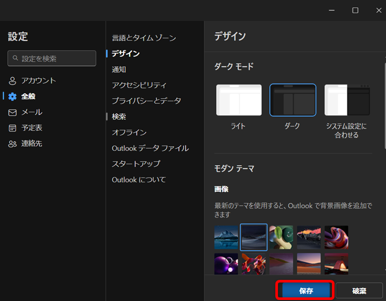Screen dimensions: 386x301
Task: Click the Contacts people icon
Action: [x=12, y=144]
